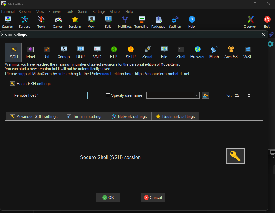Select the Telnet session type icon

(30, 52)
